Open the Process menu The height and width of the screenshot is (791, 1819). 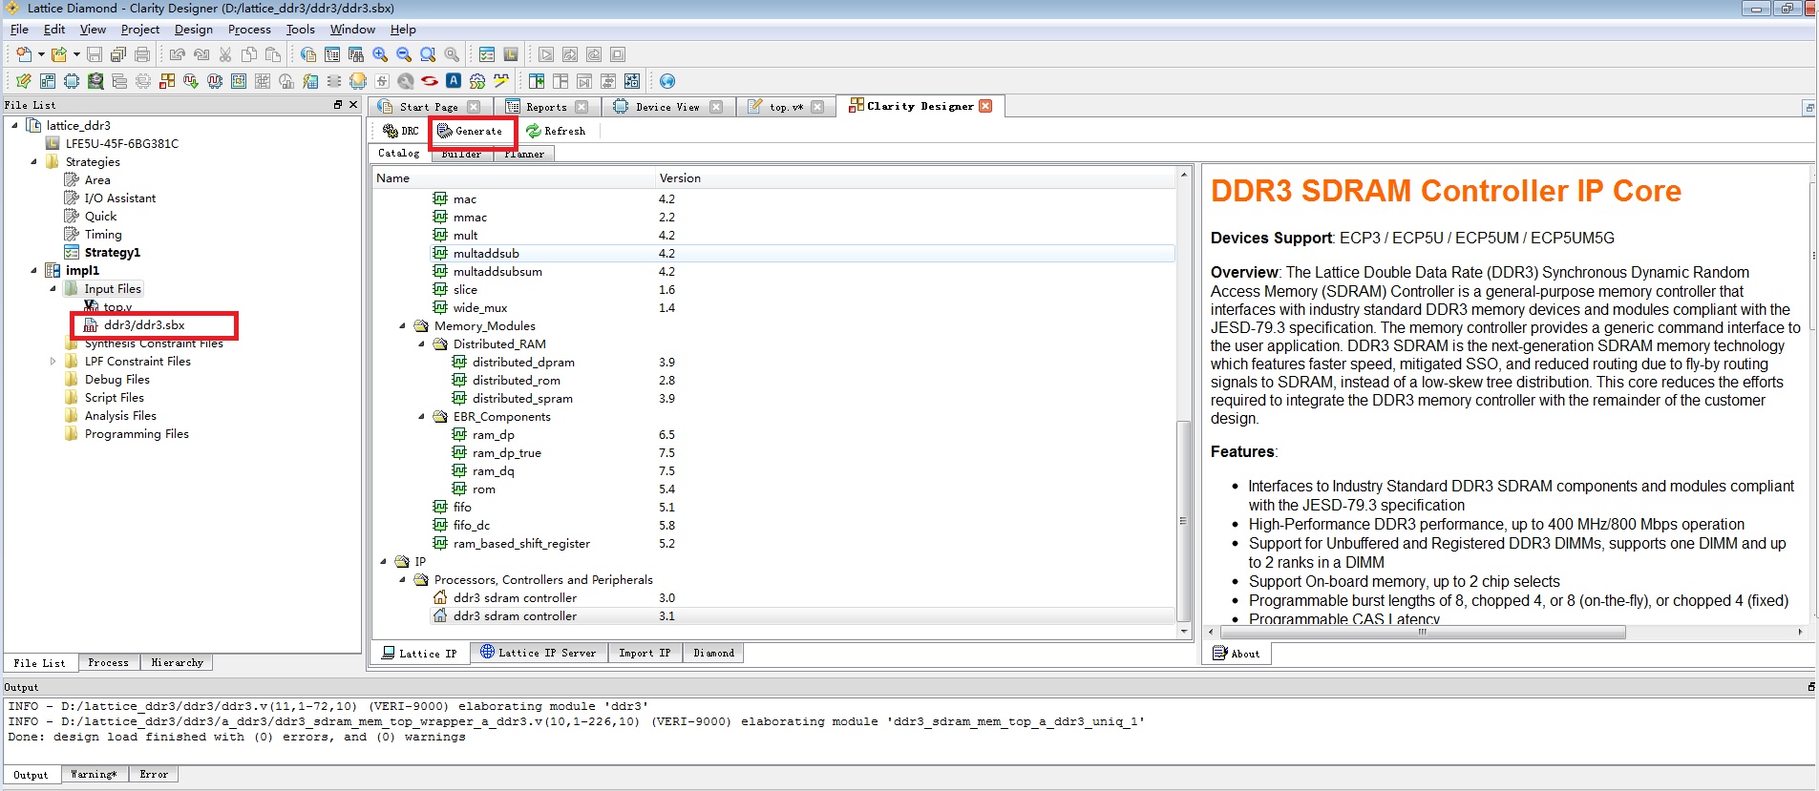coord(249,30)
